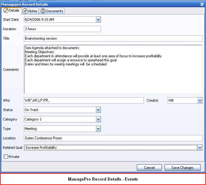Click the Creator value WB
Viewport: 206px width, 185px height.
click(171, 100)
